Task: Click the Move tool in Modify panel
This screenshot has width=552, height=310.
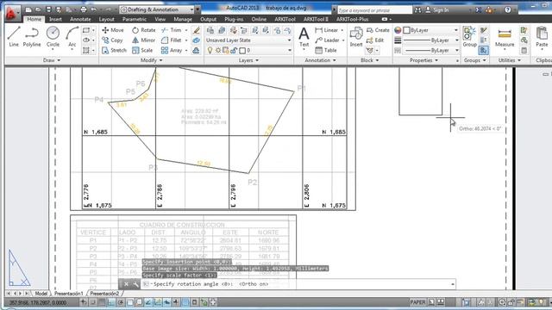Action: pos(113,30)
